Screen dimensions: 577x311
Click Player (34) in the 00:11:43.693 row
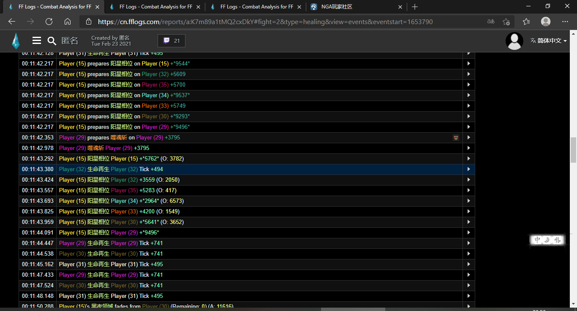125,201
